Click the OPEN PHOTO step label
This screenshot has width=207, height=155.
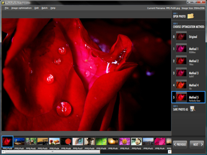[x=179, y=16]
